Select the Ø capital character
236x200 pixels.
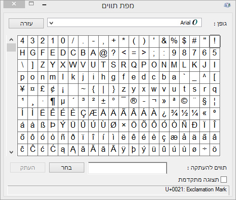114,126
